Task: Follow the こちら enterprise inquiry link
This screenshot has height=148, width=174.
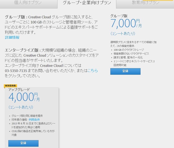Action: point(93,71)
